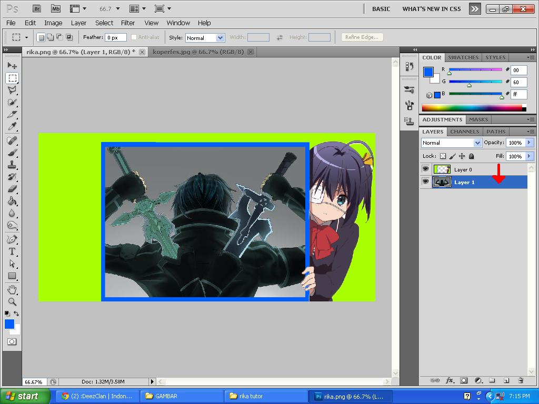Image resolution: width=539 pixels, height=404 pixels.
Task: Switch to the Channels tab
Action: (464, 132)
